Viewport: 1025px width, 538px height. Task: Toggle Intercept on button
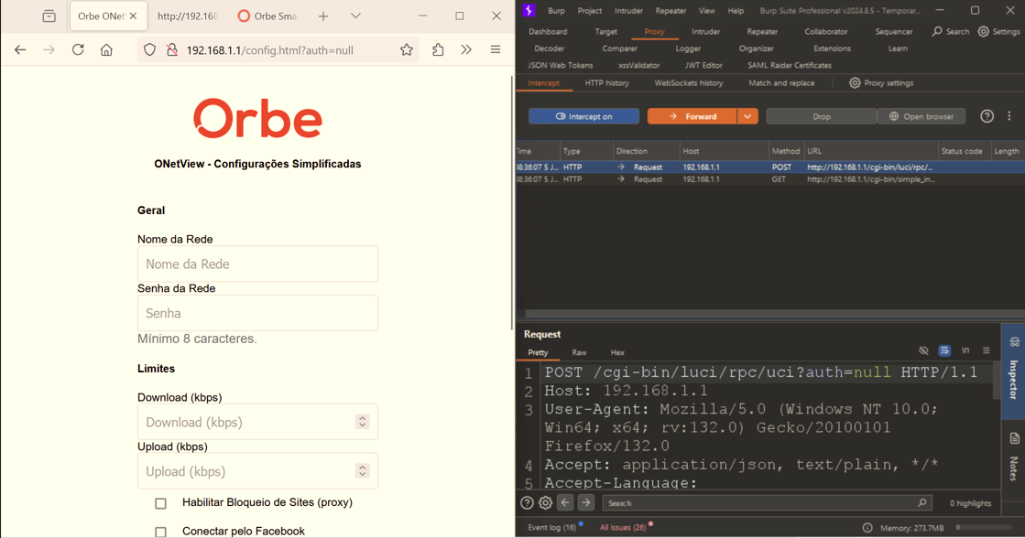pos(583,116)
